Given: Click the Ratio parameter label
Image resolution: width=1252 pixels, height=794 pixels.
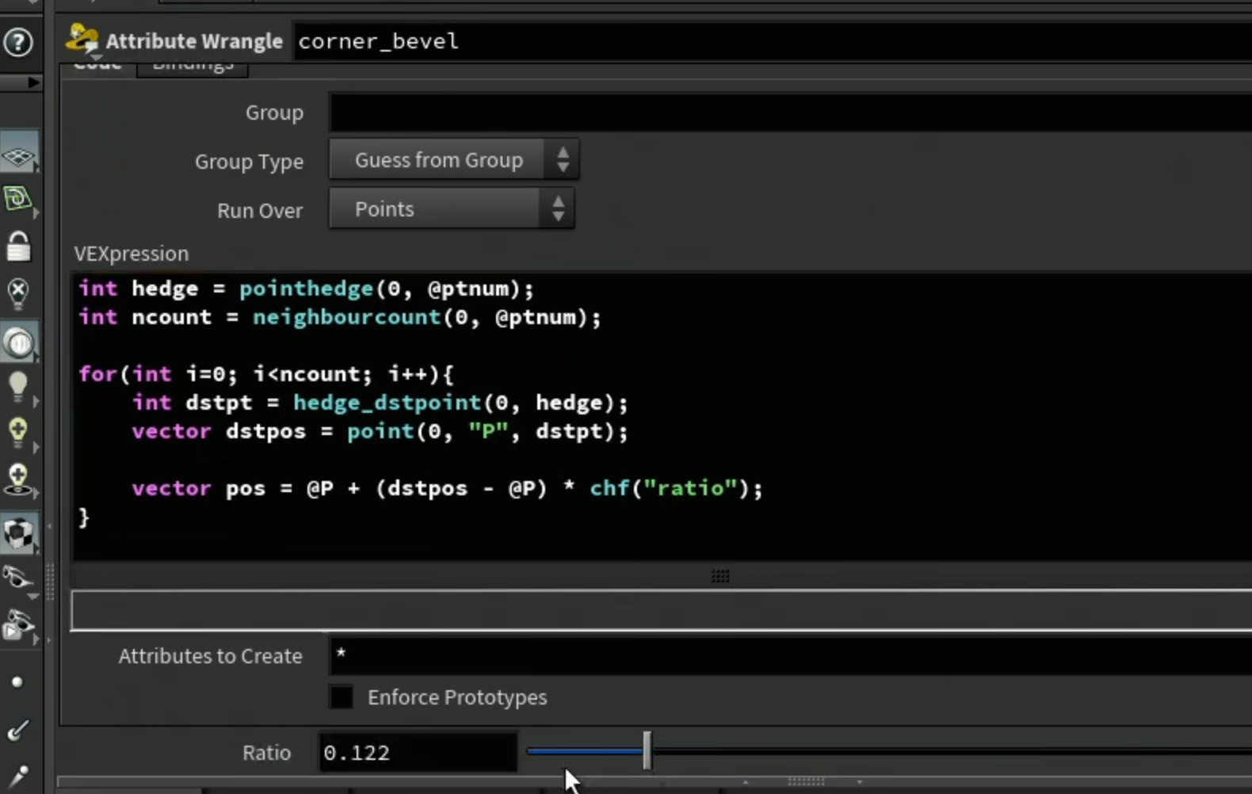Looking at the screenshot, I should pos(266,753).
